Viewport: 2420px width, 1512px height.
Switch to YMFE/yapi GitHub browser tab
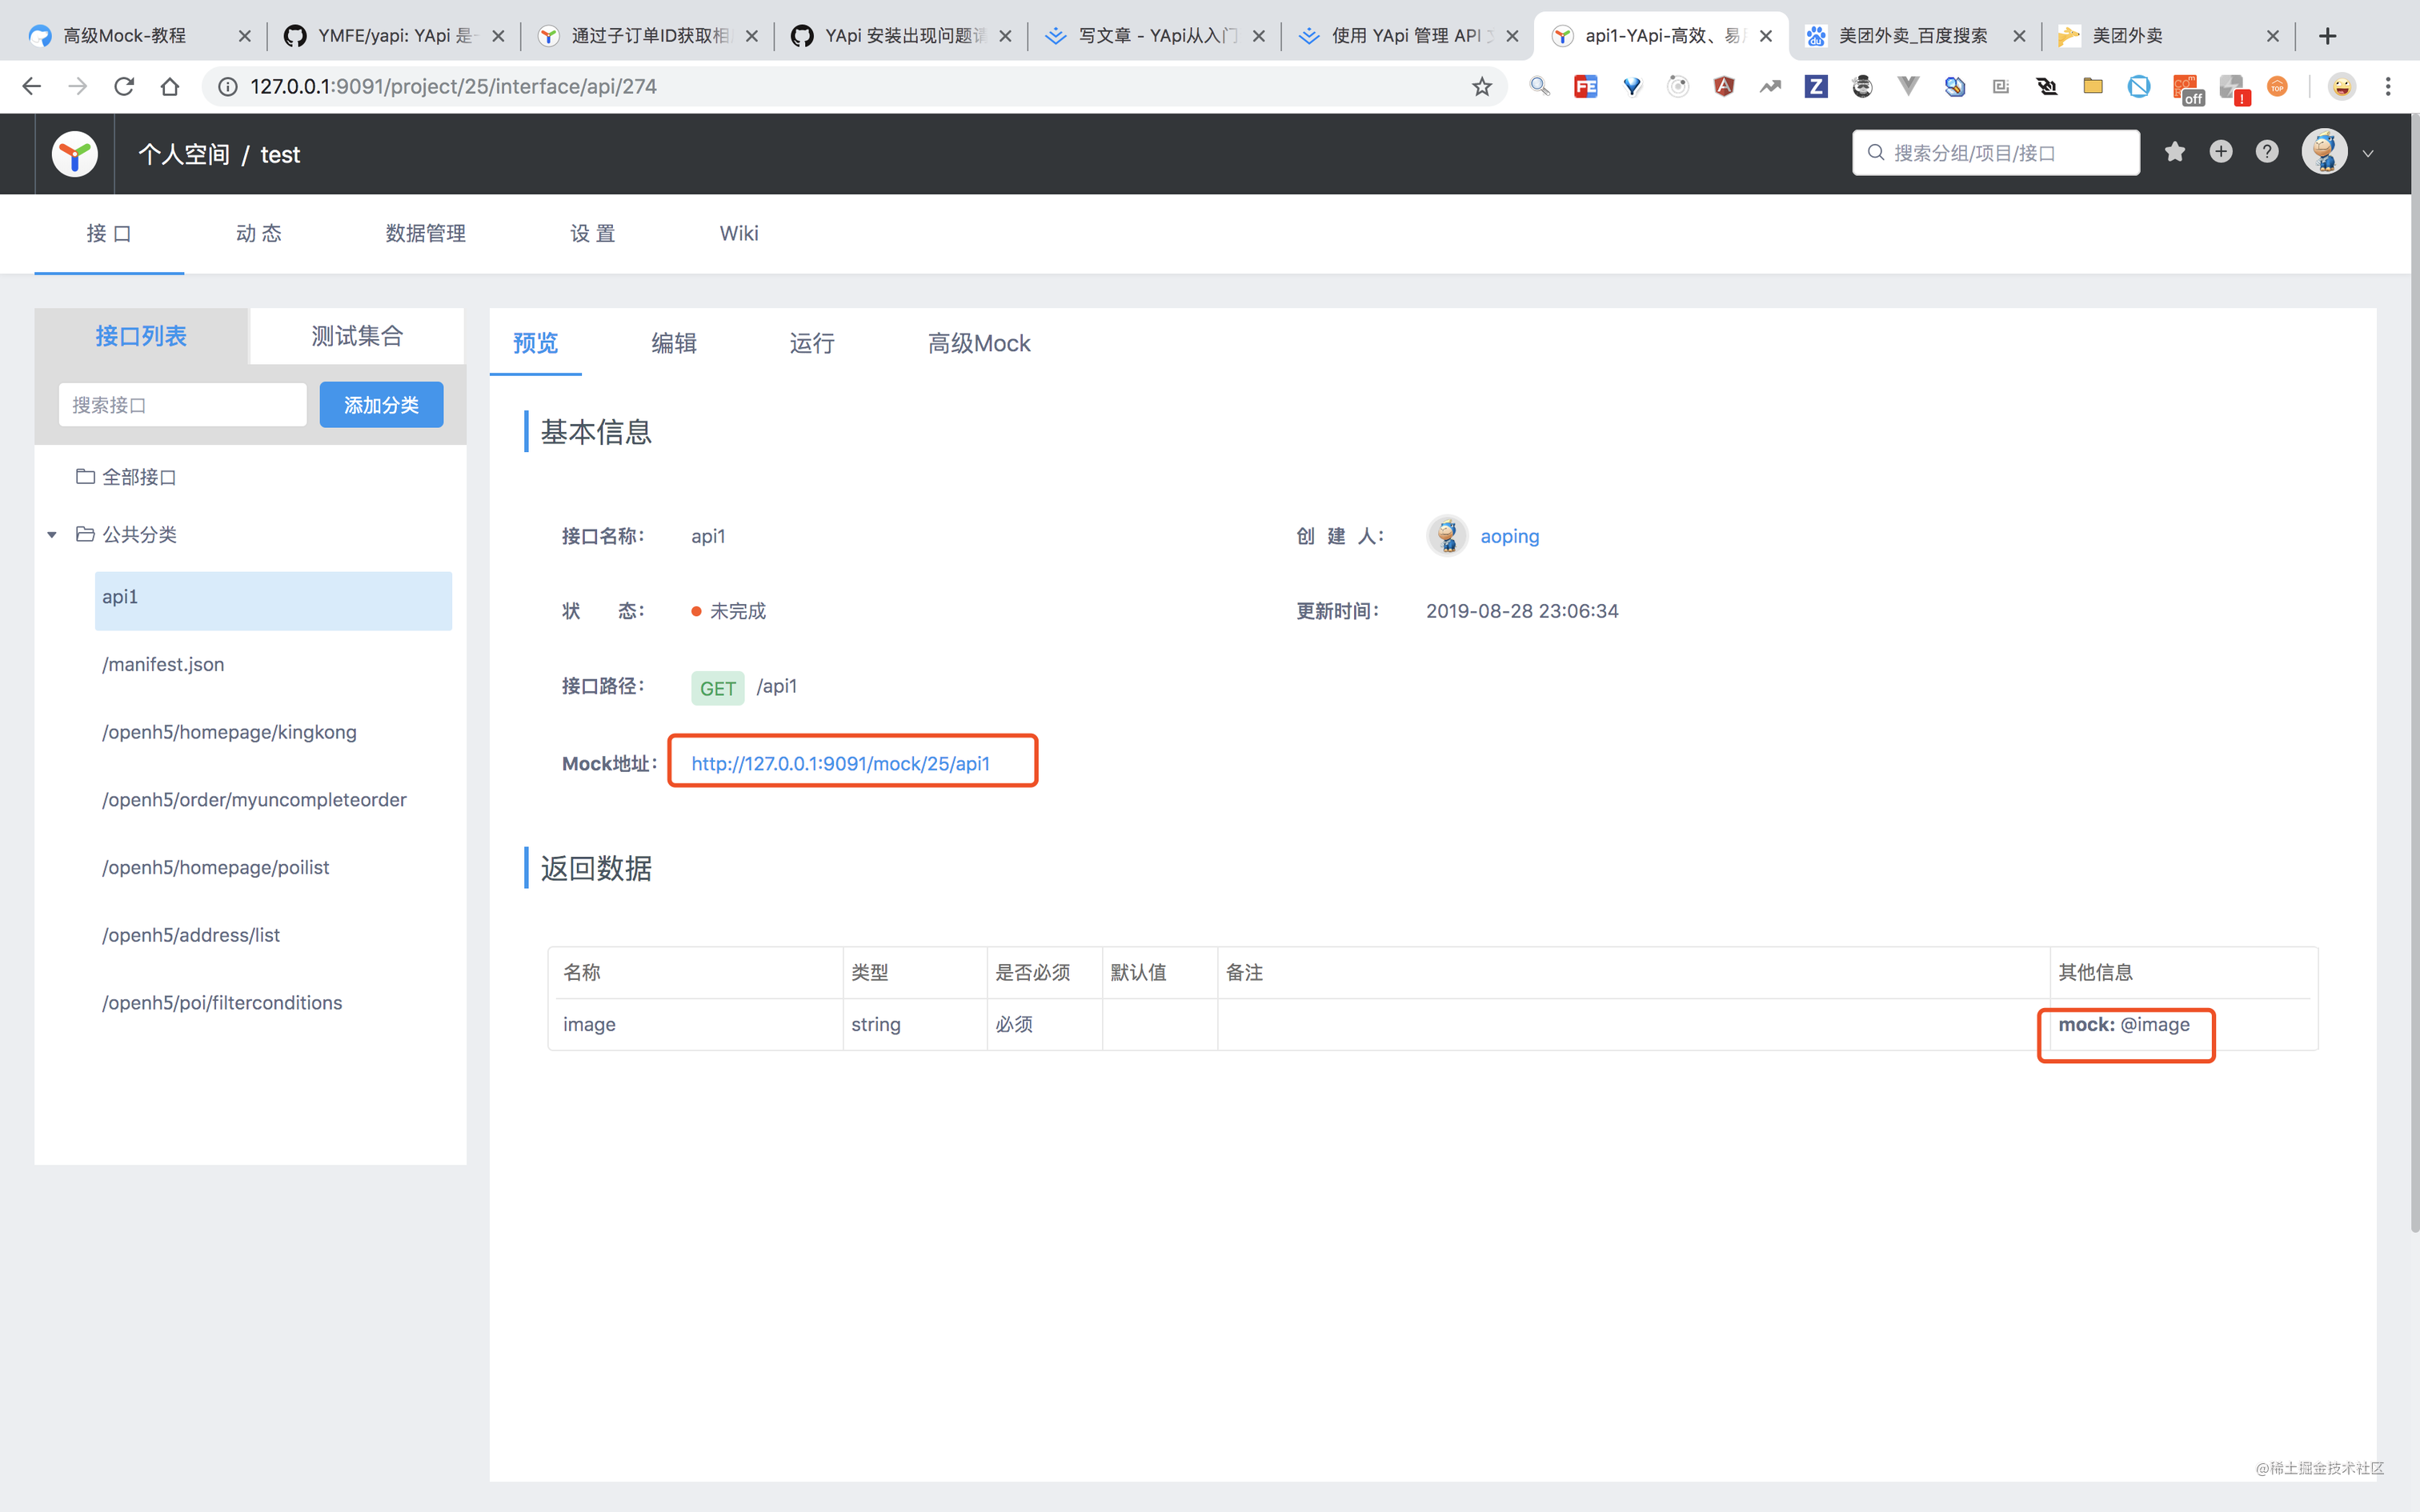pyautogui.click(x=394, y=36)
